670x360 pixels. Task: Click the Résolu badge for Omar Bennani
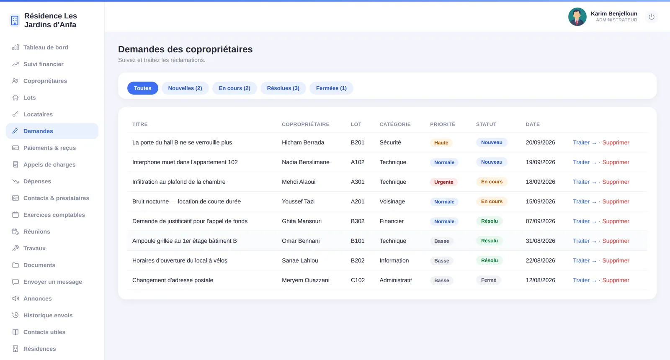tap(489, 241)
